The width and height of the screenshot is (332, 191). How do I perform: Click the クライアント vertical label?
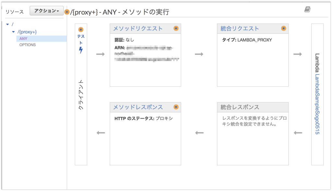point(81,95)
